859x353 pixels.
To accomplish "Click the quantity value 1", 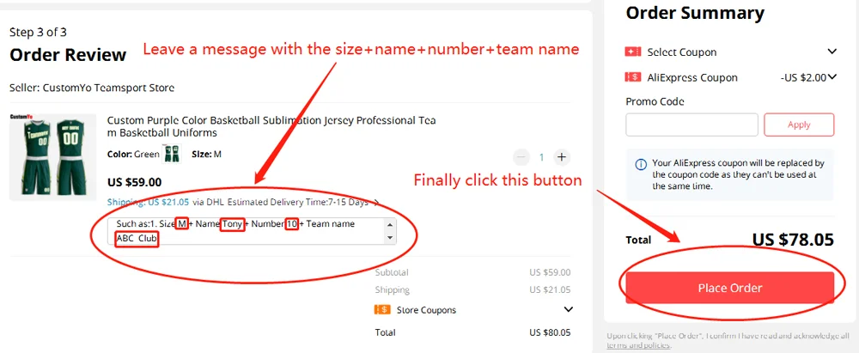I will (x=541, y=157).
